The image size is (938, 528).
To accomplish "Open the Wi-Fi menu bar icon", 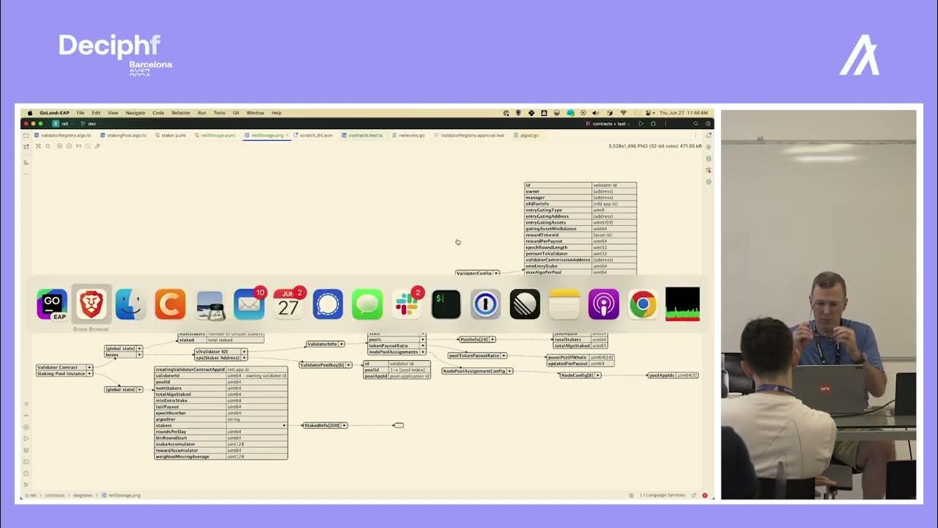I will click(x=624, y=113).
